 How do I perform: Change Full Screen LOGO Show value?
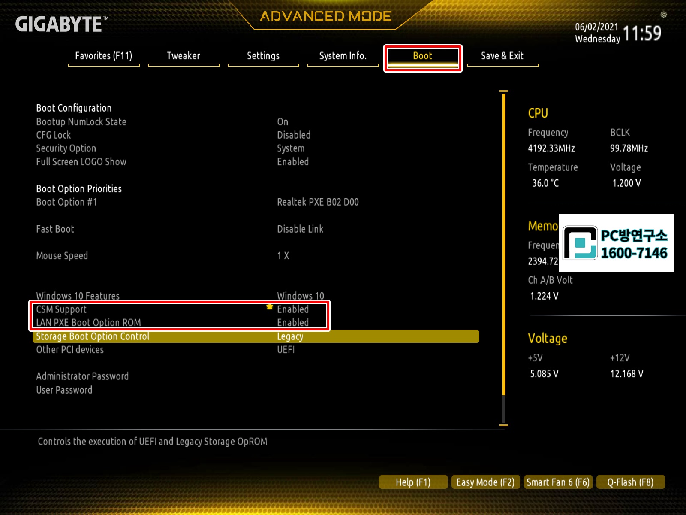(x=293, y=162)
